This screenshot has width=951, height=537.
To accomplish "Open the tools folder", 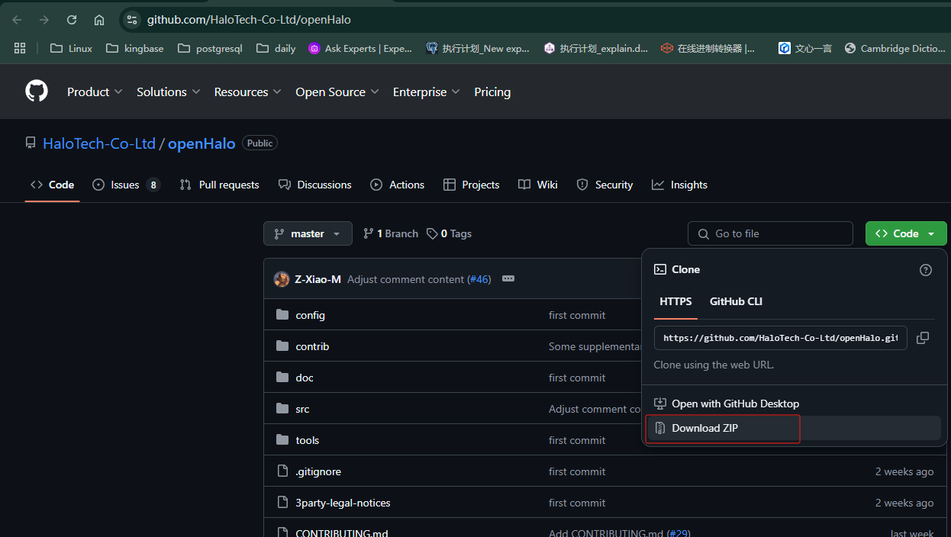I will (x=308, y=440).
